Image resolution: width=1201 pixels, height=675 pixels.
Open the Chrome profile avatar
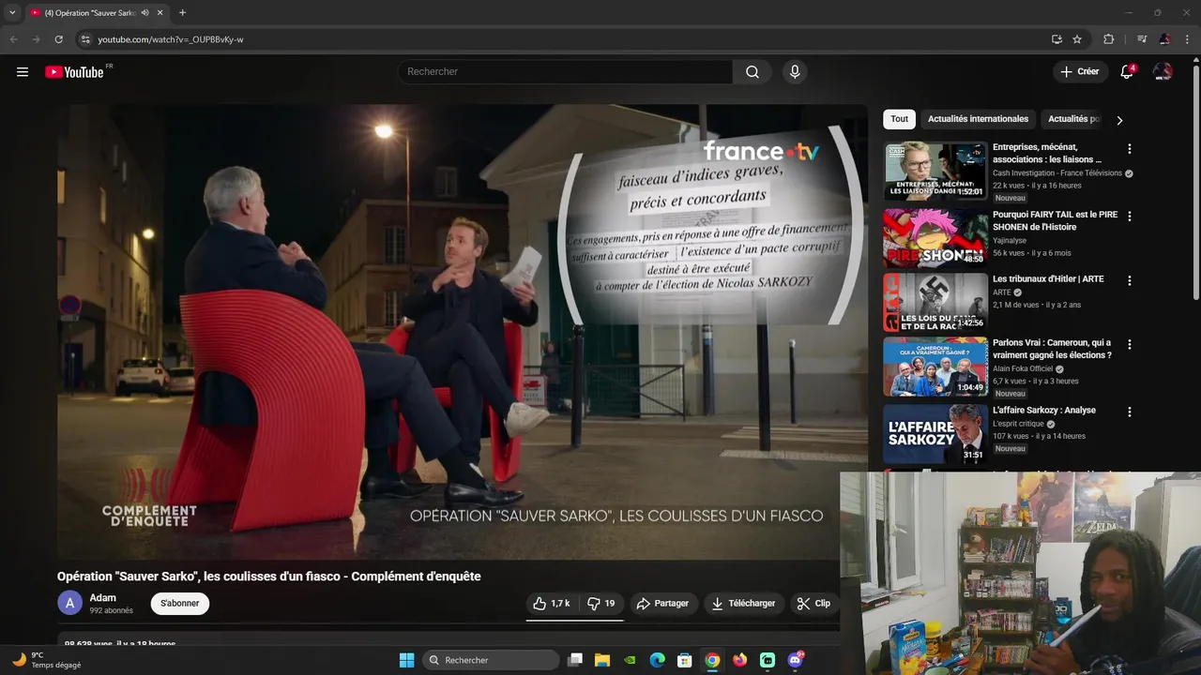[x=1164, y=39]
